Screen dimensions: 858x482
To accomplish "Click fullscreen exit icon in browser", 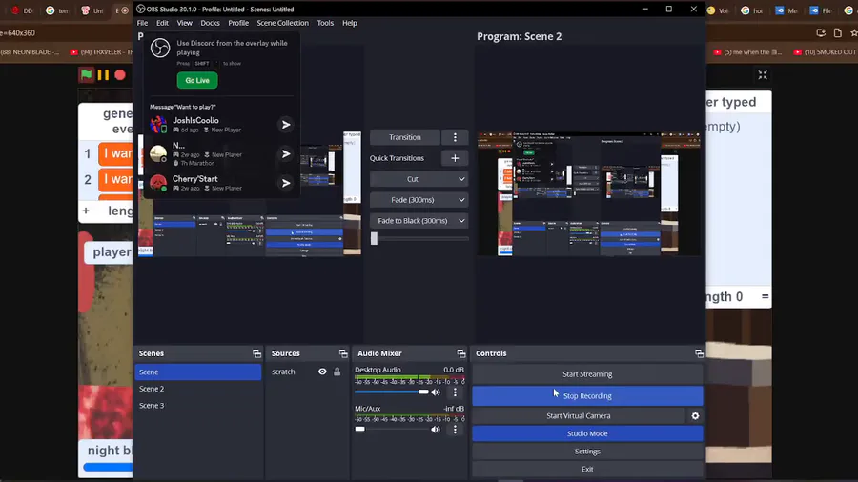I will pyautogui.click(x=763, y=75).
